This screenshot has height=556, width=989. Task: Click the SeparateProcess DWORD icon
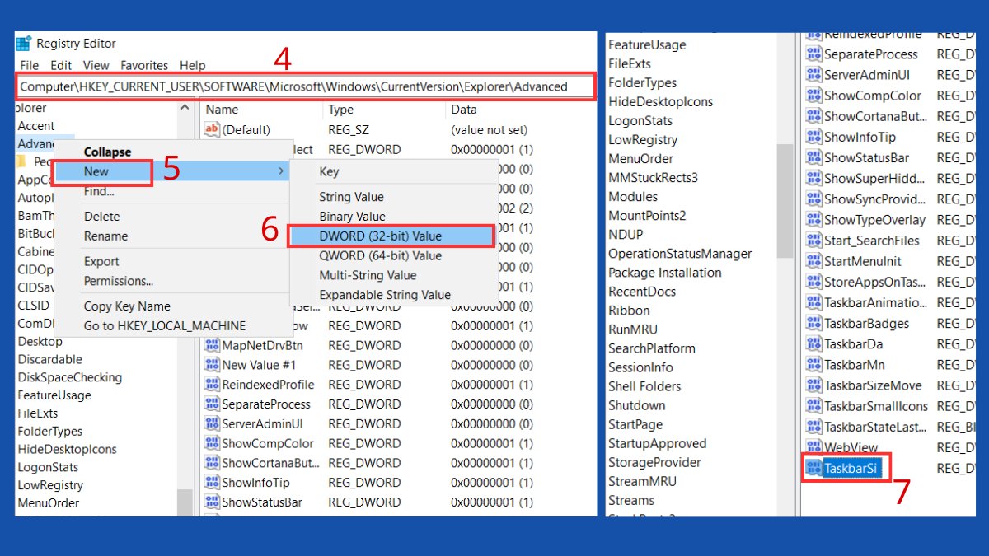click(x=210, y=404)
